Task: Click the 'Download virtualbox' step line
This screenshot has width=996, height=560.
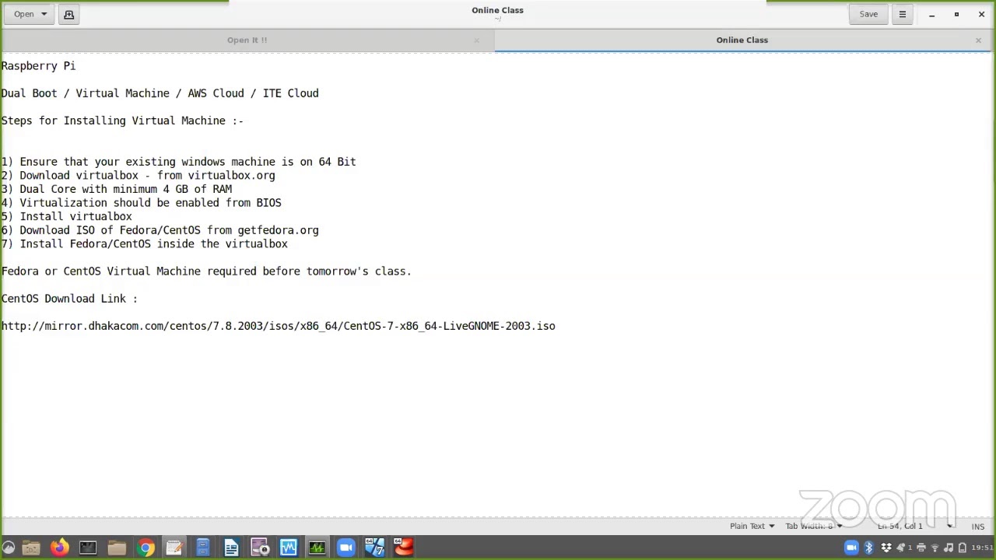Action: 138,176
